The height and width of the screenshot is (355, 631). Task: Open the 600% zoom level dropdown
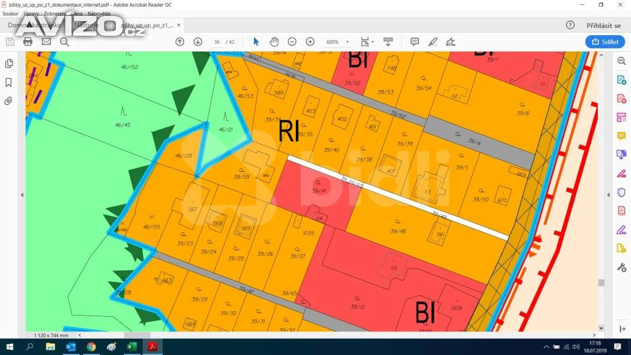click(338, 42)
